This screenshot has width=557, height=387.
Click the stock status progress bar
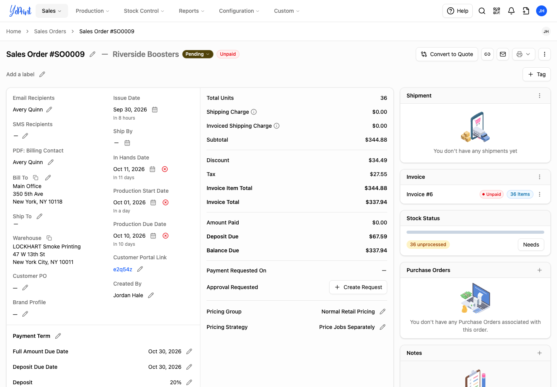pos(475,232)
